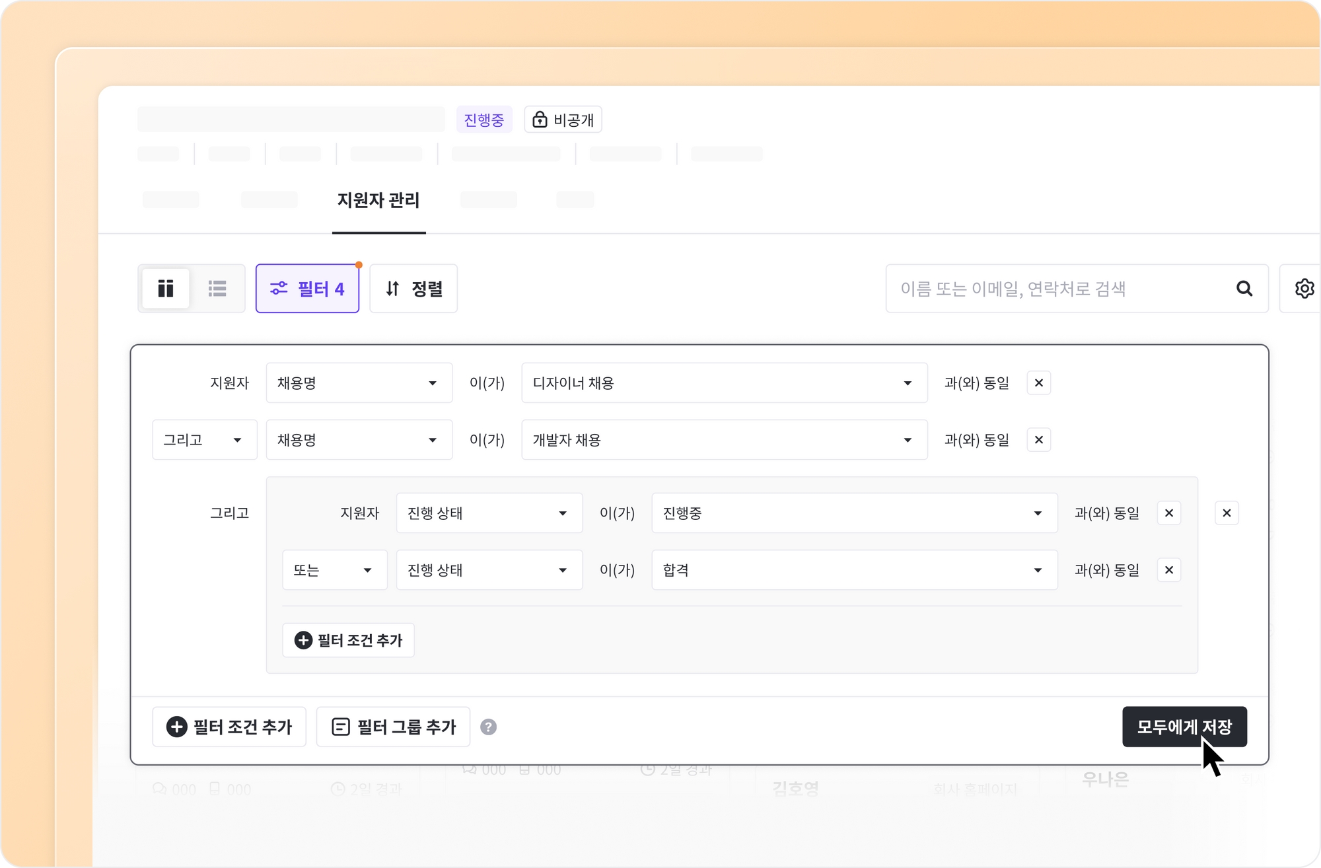Click the search magnifier icon

tap(1244, 289)
